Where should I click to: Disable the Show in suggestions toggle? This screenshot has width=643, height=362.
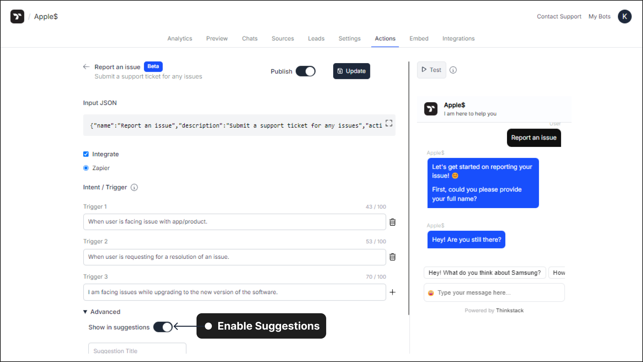click(x=163, y=327)
